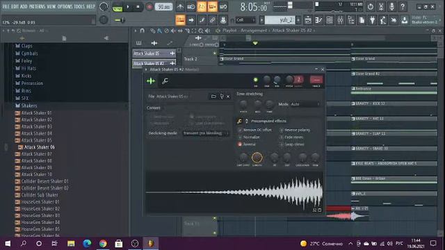Toggle Fade stereo option
Image resolution: width=445 pixels, height=250 pixels.
(x=291, y=137)
